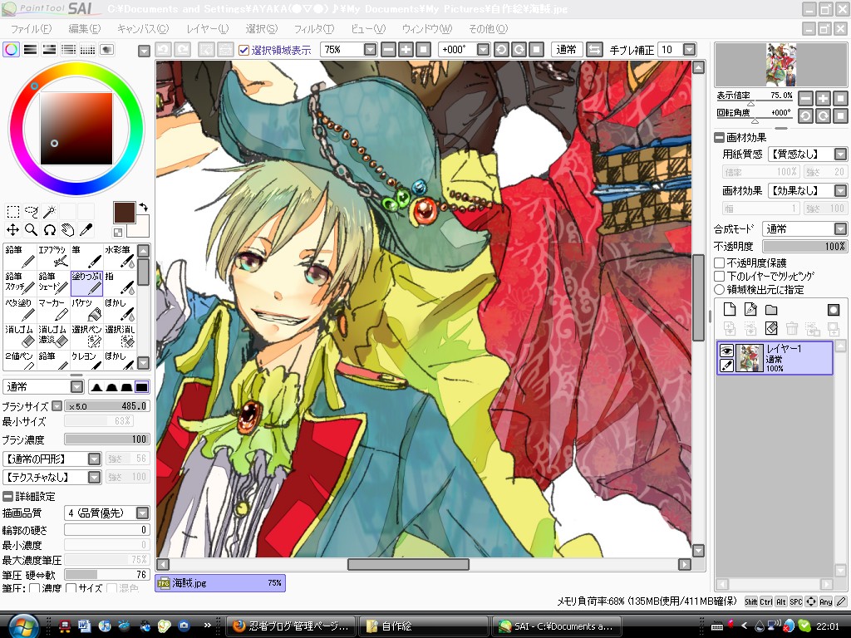Viewport: 851px width, 638px height.
Task: Select the エアブラシ airbrush tool
Action: 53,257
